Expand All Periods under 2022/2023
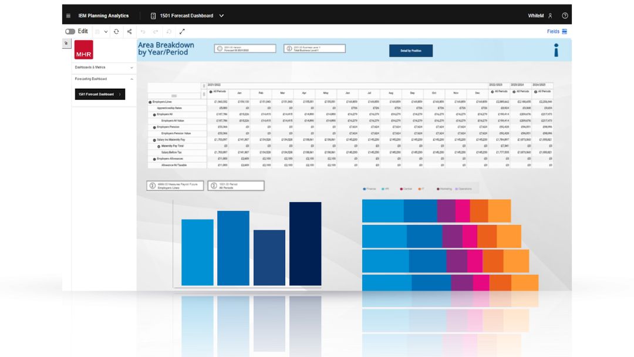 coord(492,92)
